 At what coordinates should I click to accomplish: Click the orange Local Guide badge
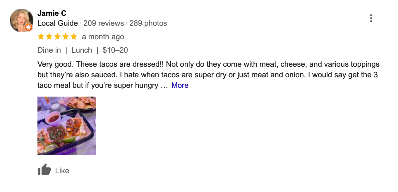(x=28, y=28)
